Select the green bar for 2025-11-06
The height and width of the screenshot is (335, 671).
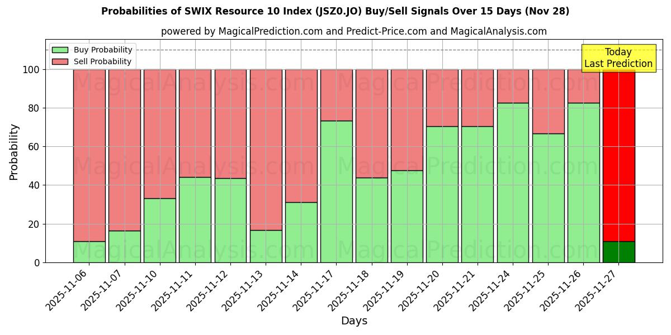point(90,251)
